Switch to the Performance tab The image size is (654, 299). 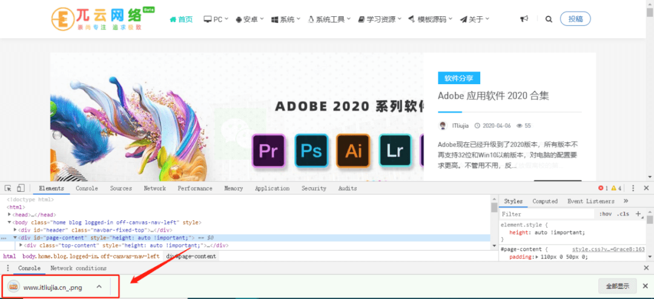[x=195, y=188]
